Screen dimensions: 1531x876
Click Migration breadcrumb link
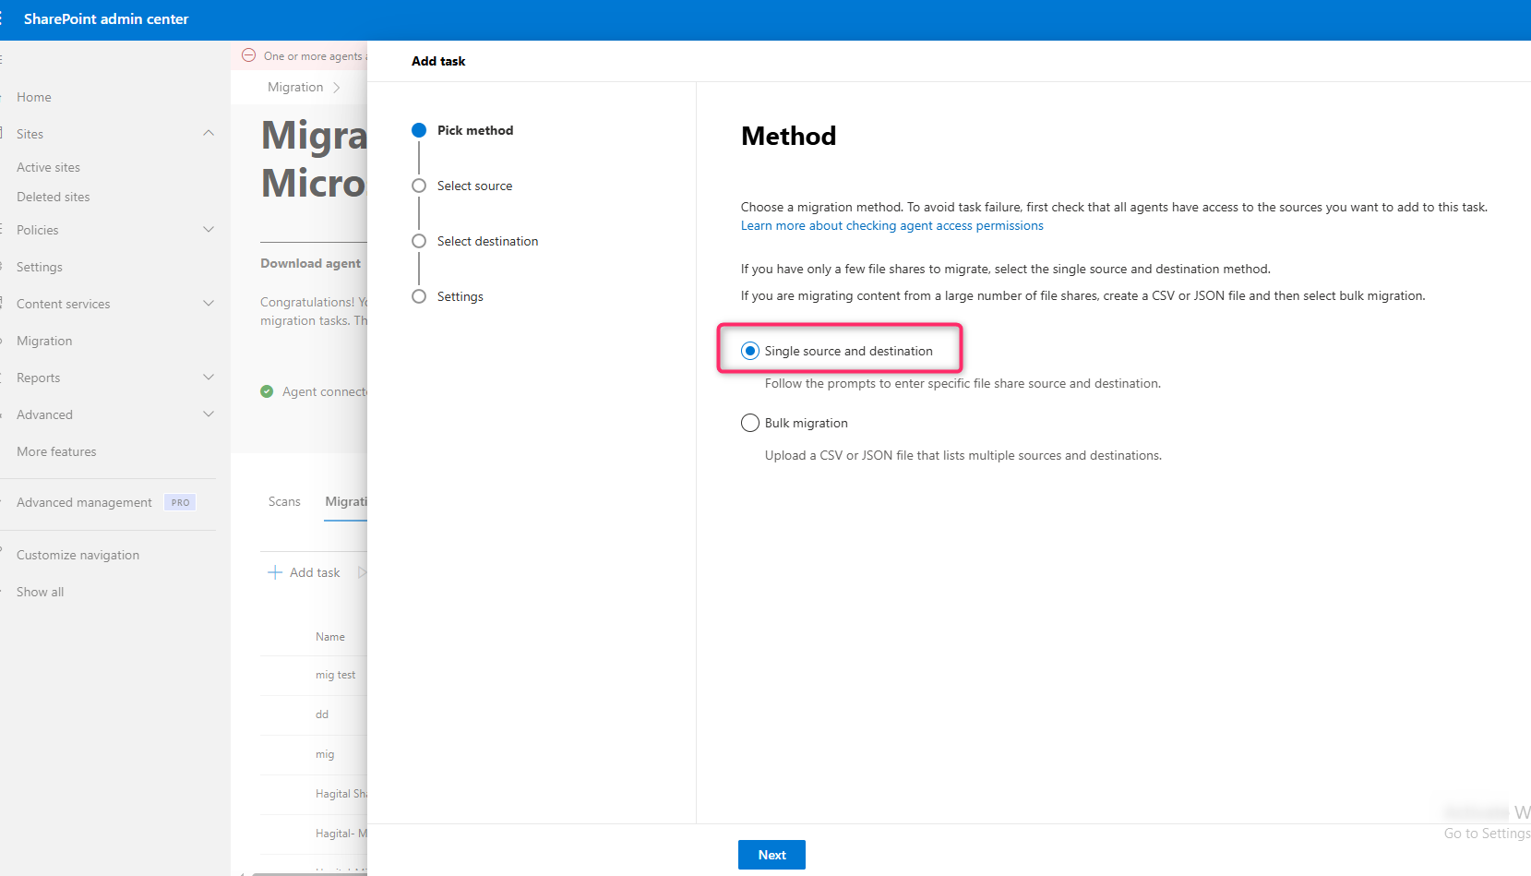(295, 87)
